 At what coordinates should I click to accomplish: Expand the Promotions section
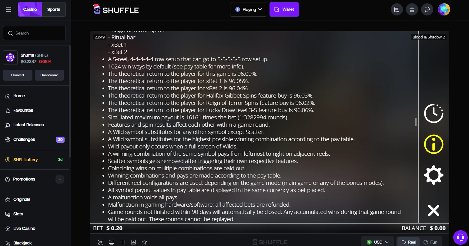point(60,179)
